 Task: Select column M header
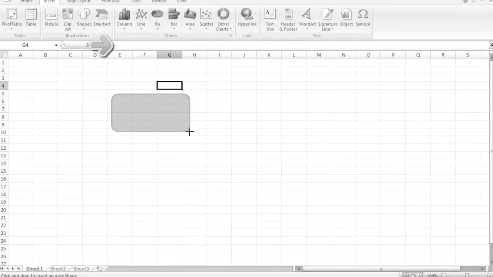coord(319,55)
